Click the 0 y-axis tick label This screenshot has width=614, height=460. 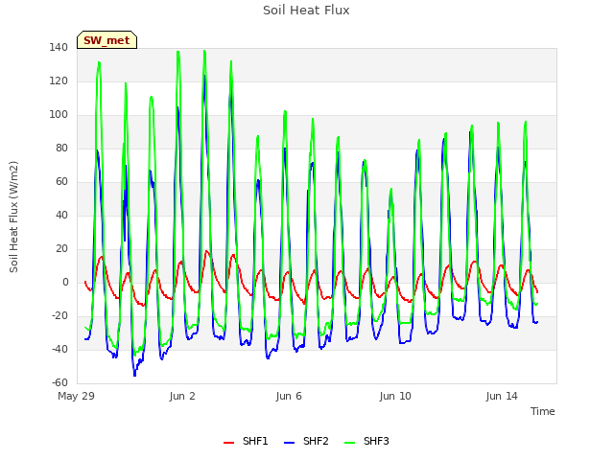tap(65, 283)
